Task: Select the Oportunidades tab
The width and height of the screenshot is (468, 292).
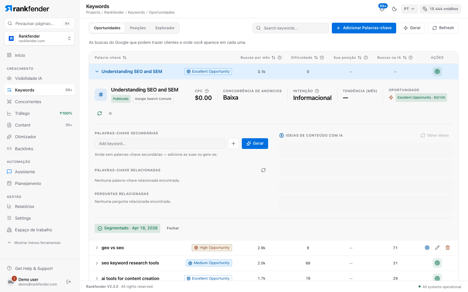Action: pos(107,28)
